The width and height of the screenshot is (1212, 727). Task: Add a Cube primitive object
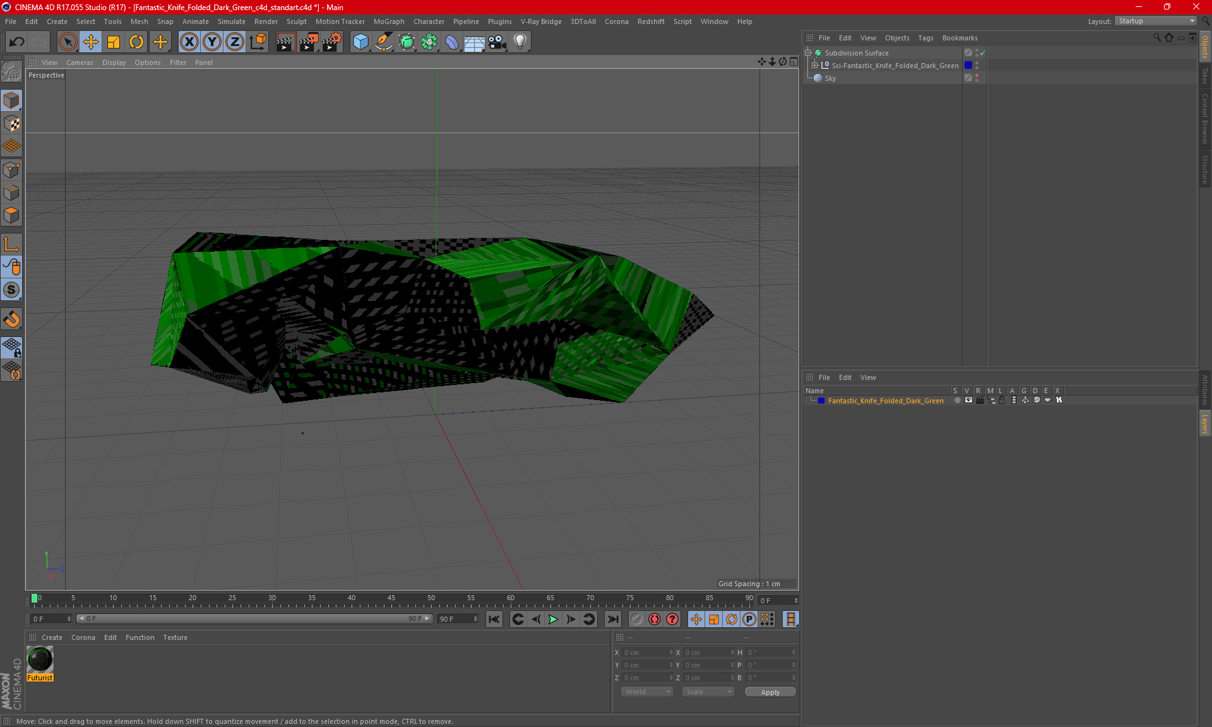(360, 42)
